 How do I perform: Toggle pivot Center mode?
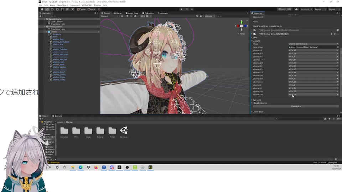pos(81,9)
